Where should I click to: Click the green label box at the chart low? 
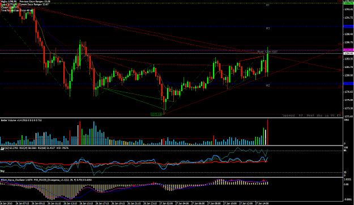click(x=156, y=114)
